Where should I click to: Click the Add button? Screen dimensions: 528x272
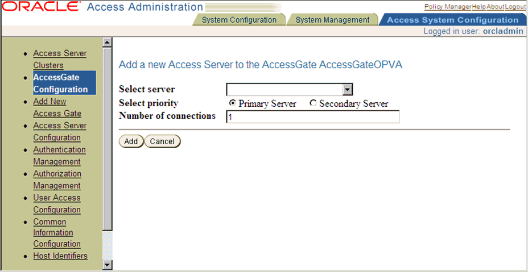[131, 141]
